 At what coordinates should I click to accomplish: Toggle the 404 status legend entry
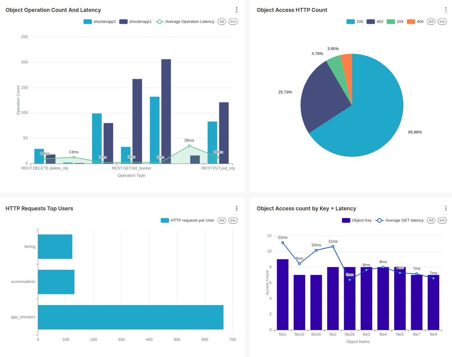click(x=415, y=22)
